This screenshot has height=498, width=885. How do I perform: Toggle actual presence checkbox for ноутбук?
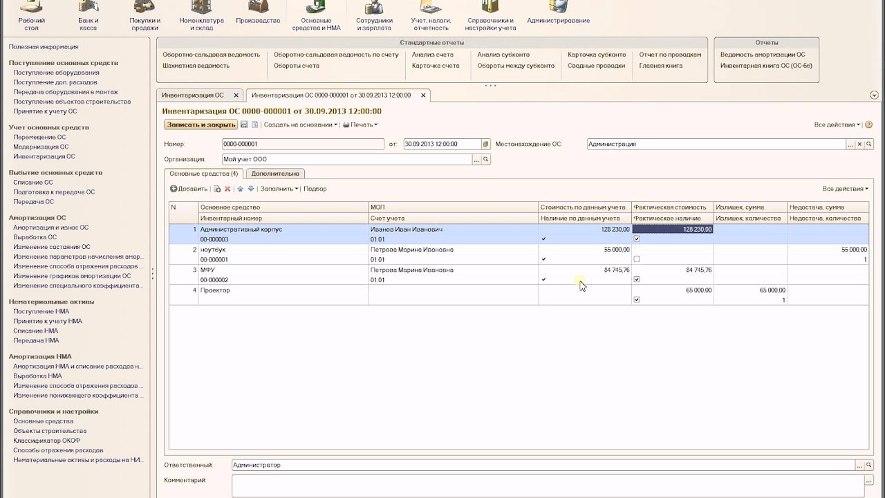637,259
